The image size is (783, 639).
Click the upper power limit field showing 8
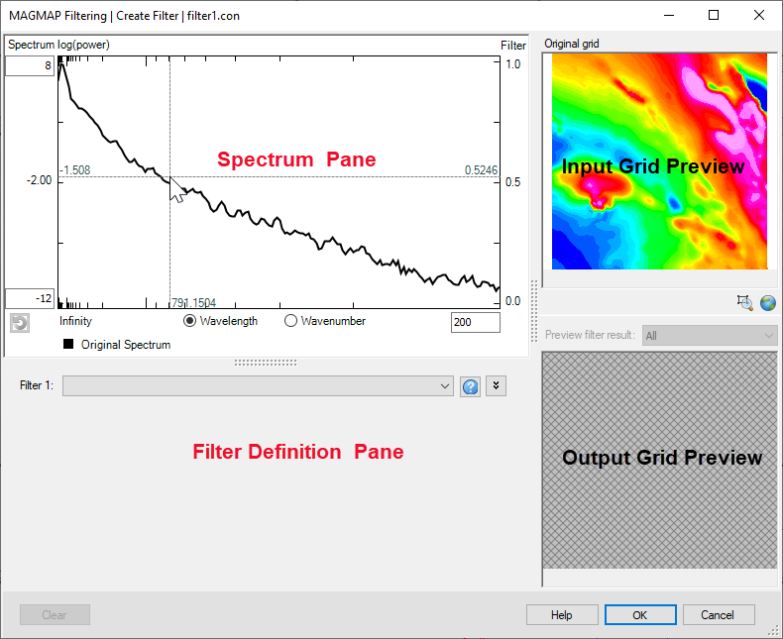pos(30,65)
